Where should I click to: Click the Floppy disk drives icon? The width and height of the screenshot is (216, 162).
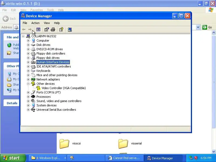tap(33, 58)
